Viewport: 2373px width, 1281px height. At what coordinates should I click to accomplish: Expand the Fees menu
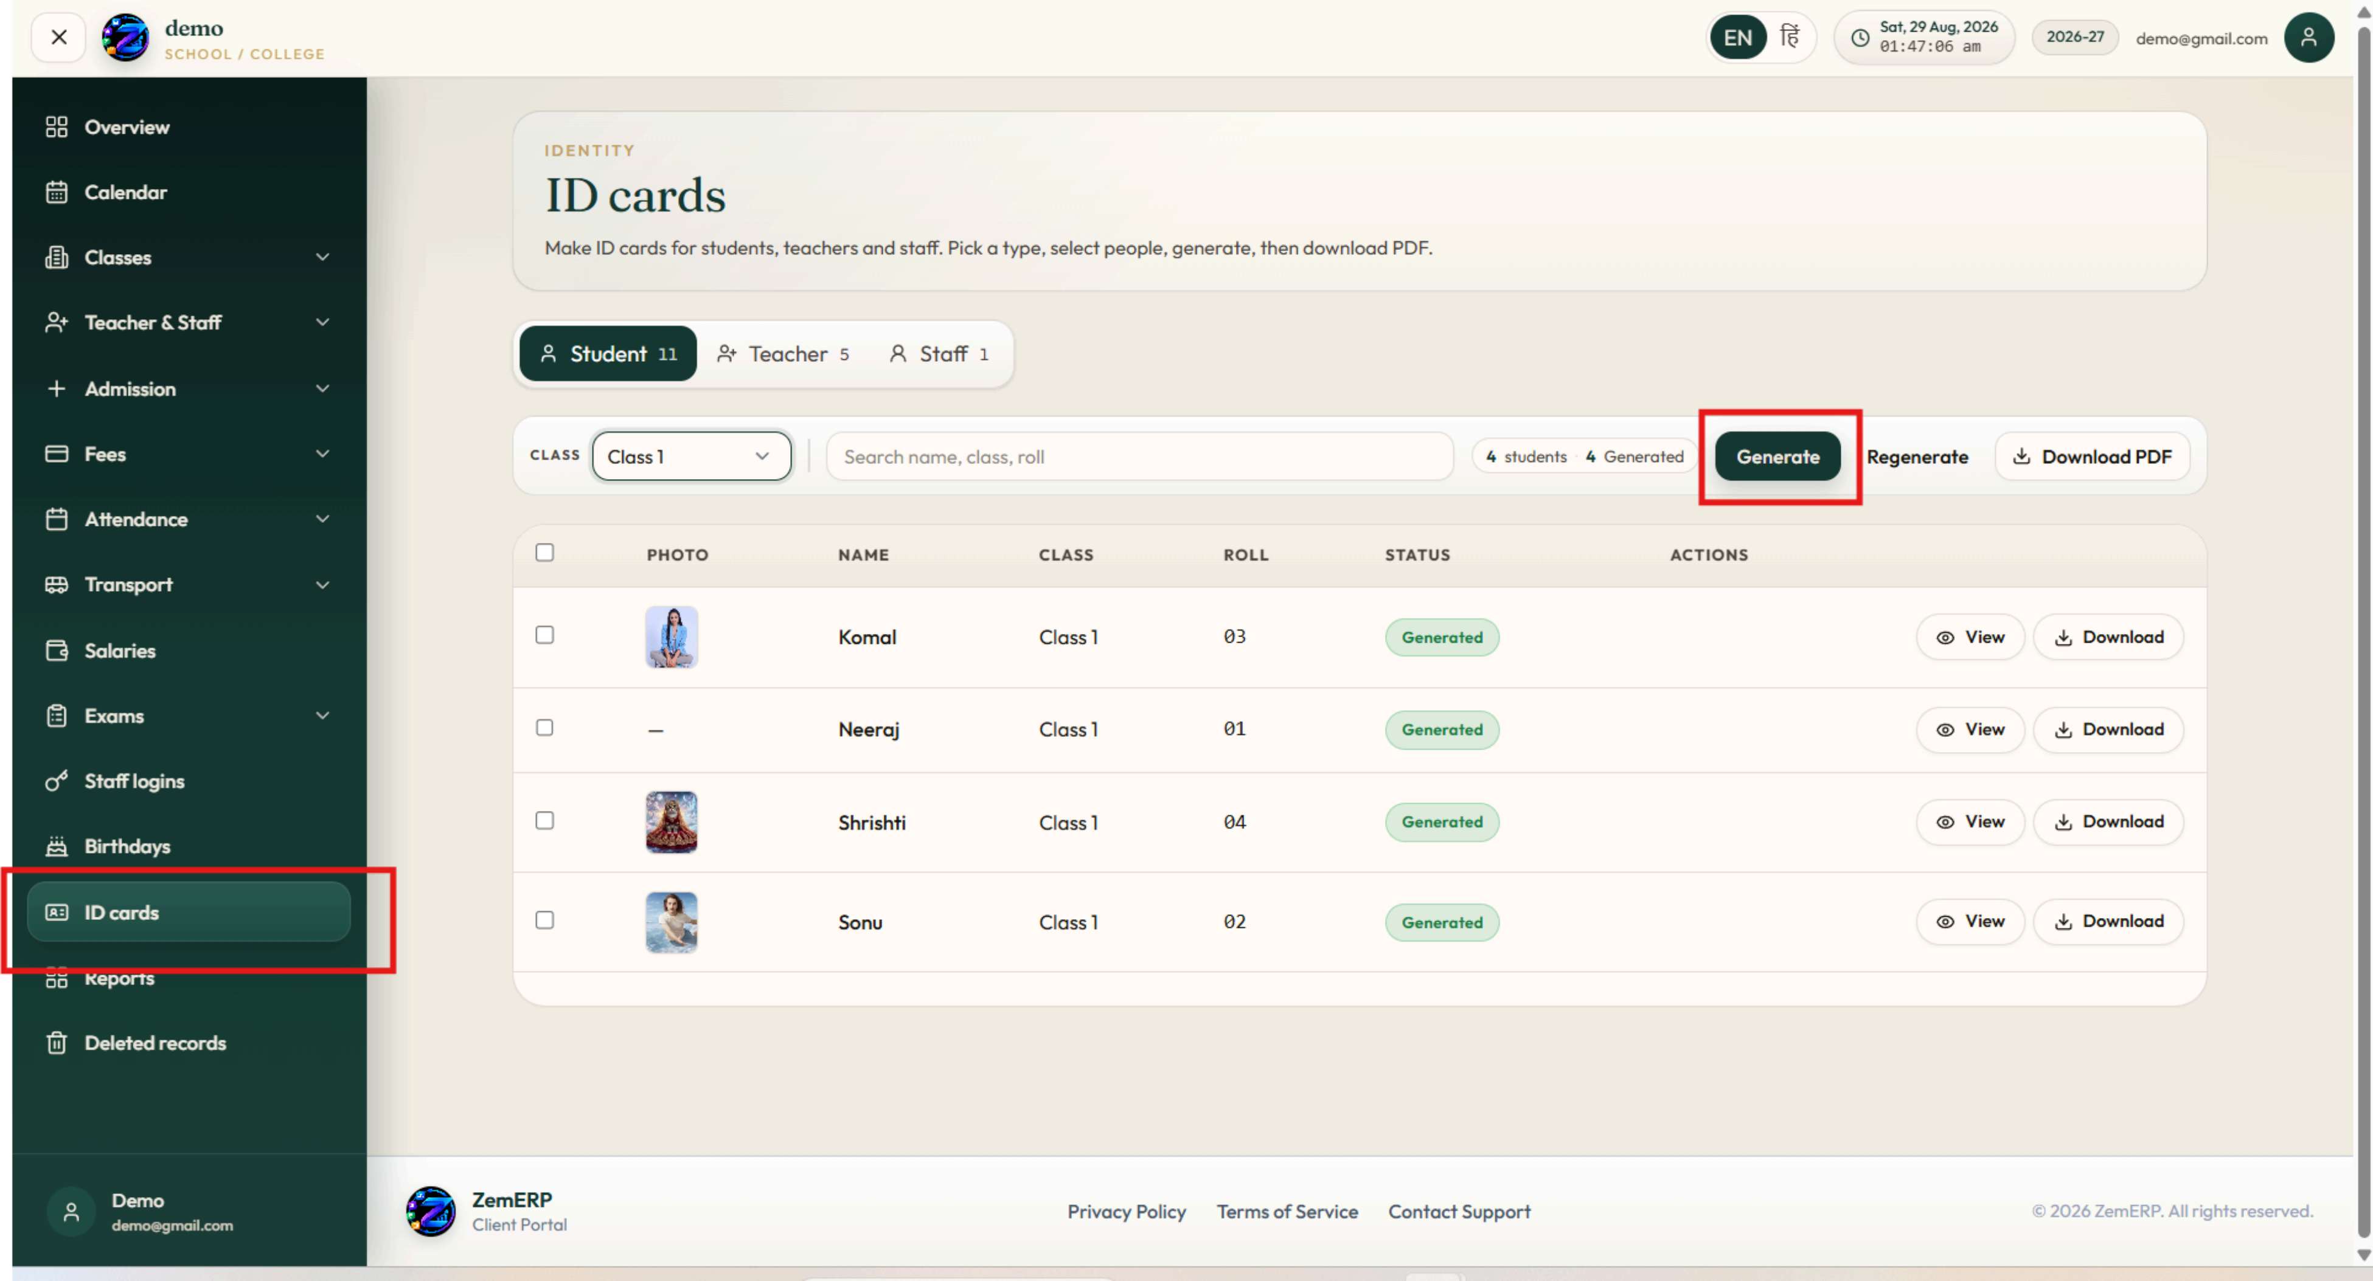[189, 454]
